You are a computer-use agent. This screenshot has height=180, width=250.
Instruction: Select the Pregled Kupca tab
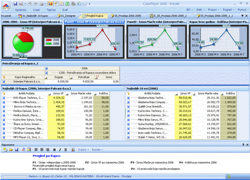pos(93,16)
